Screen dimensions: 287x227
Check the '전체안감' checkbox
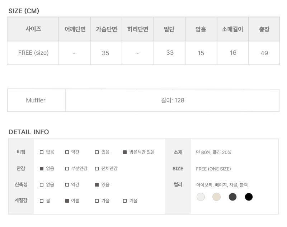pyautogui.click(x=97, y=169)
